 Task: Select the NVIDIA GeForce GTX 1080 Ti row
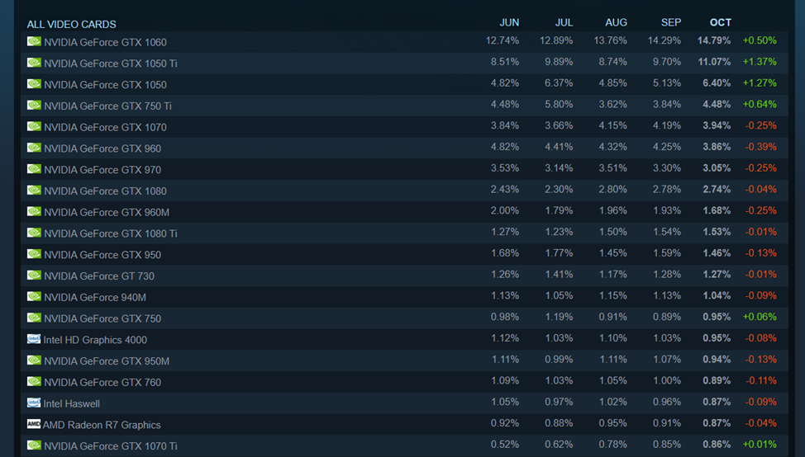click(110, 233)
